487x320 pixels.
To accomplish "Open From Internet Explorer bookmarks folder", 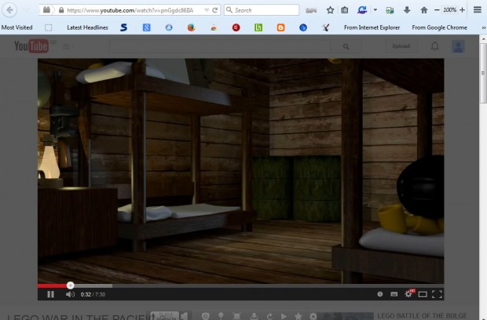I will pos(374,27).
